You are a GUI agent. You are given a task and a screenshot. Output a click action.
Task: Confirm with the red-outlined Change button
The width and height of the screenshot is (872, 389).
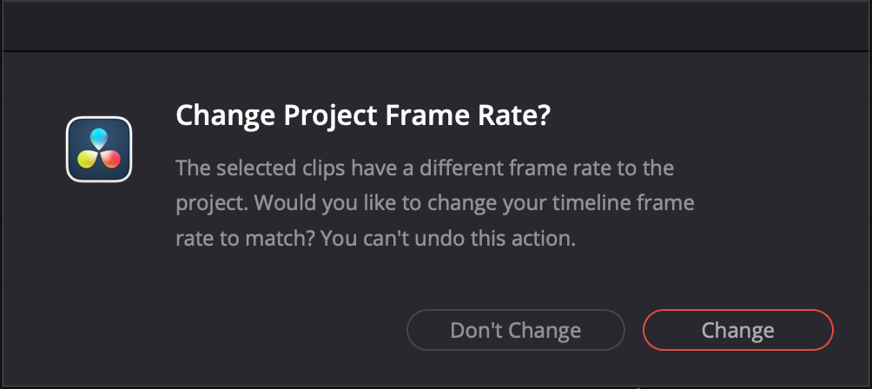[737, 330]
